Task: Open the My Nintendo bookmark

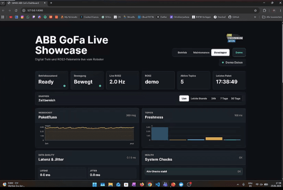Action: (69, 17)
